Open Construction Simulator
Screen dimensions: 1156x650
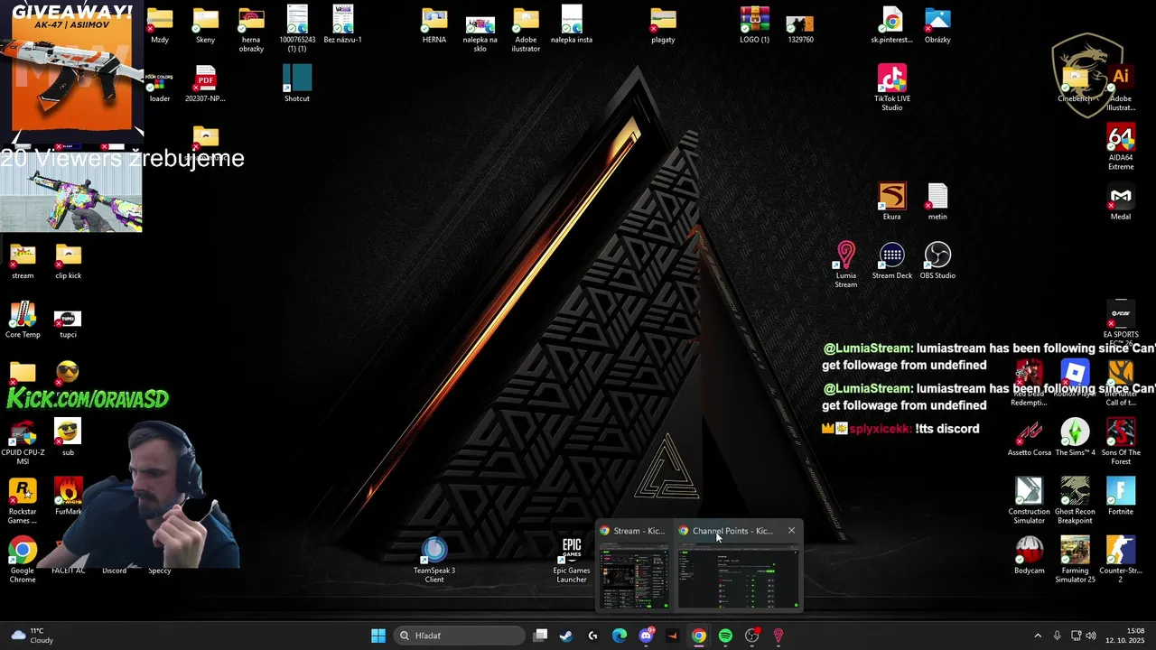pos(1030,501)
